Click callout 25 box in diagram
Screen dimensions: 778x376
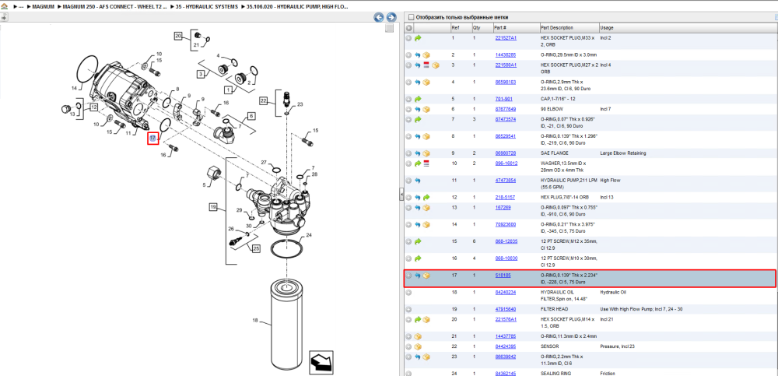(x=256, y=248)
